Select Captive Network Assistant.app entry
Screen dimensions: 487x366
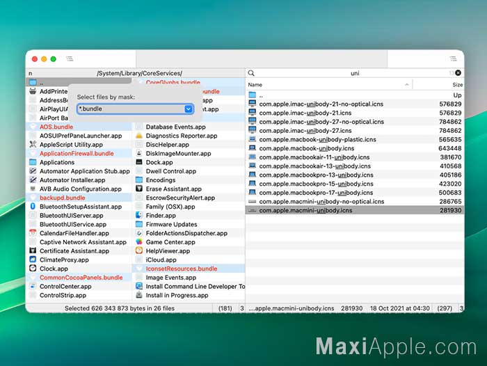pos(83,242)
